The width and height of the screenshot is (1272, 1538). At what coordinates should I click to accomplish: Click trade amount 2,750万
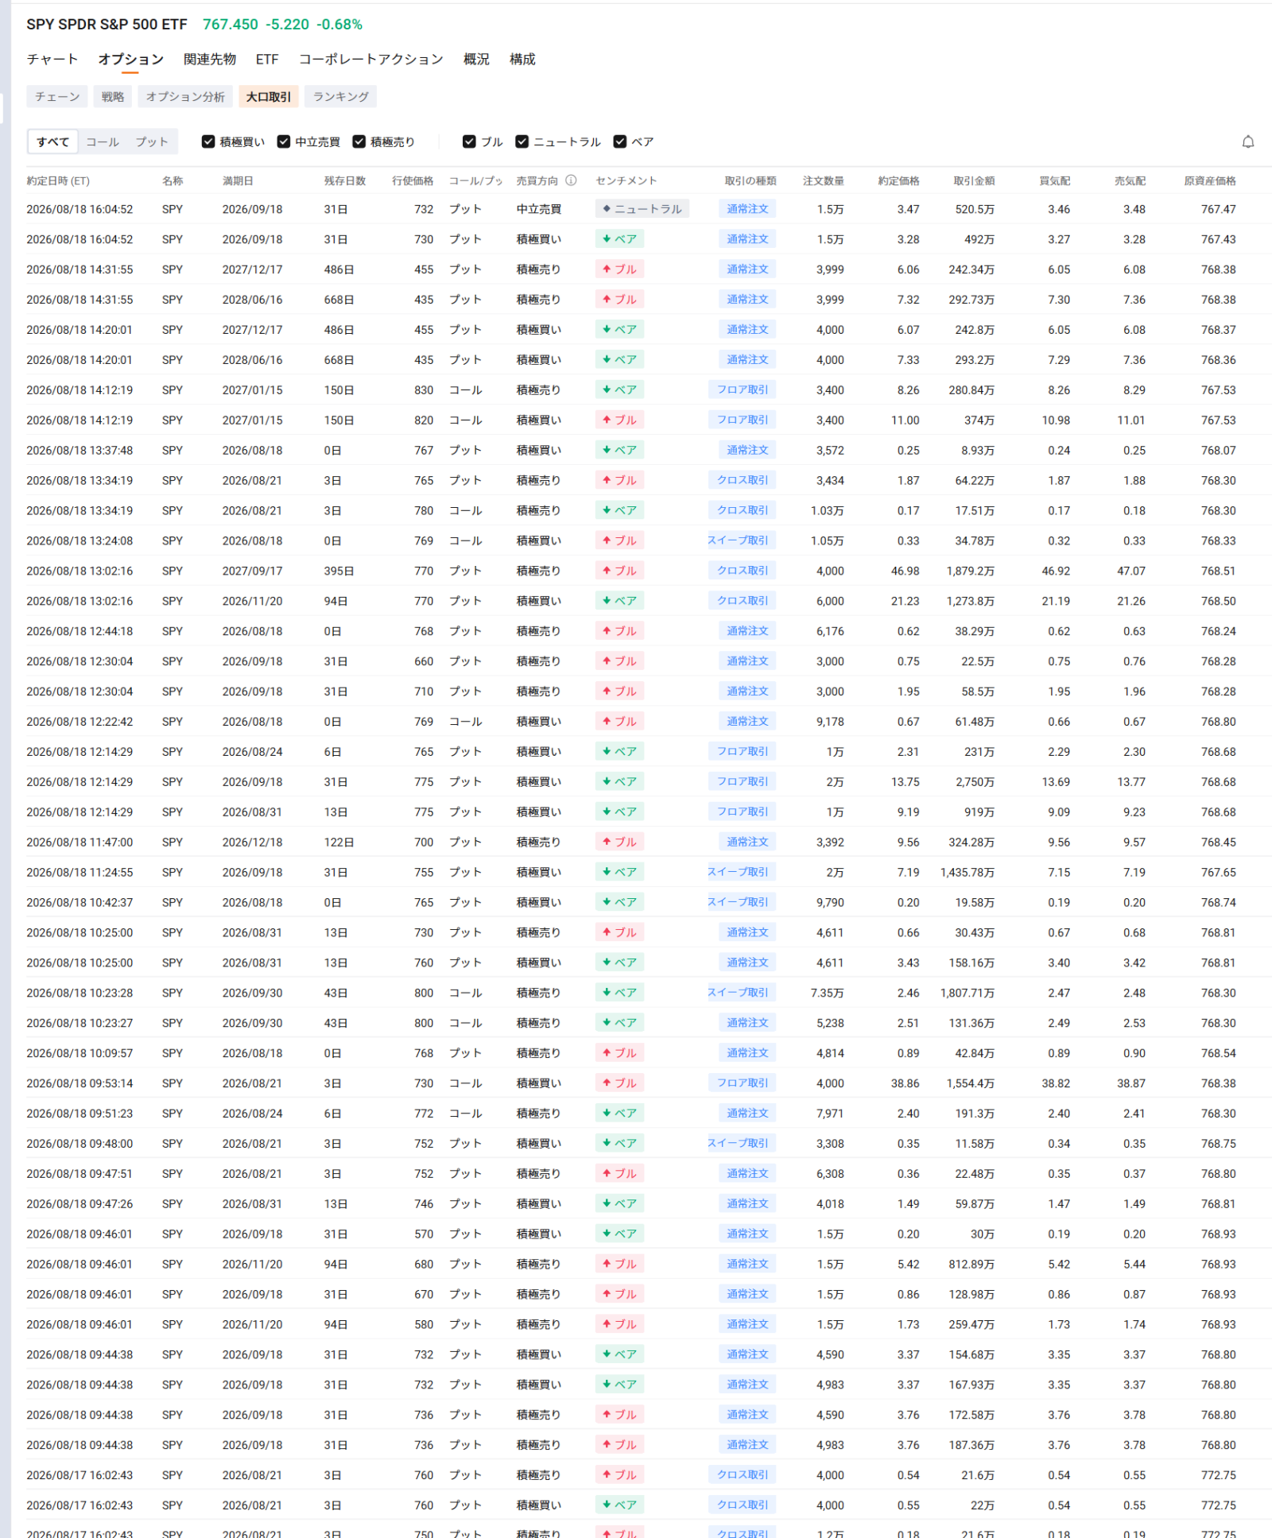[x=975, y=782]
